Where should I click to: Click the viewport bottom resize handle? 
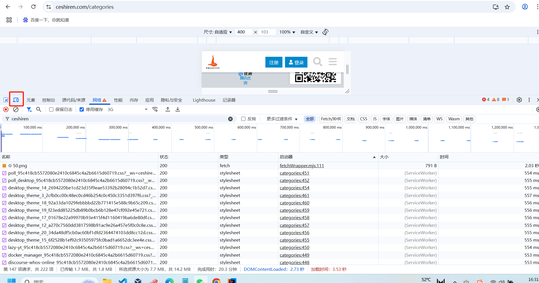point(273,91)
